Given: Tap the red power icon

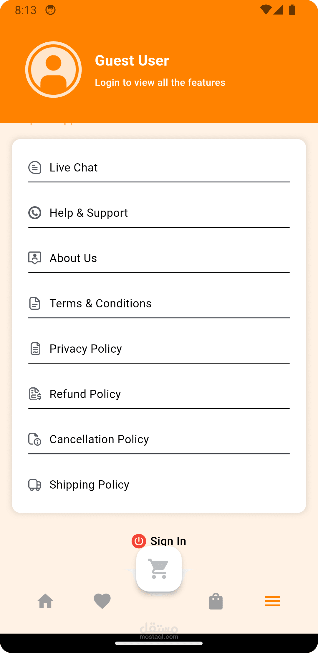Looking at the screenshot, I should (x=139, y=541).
